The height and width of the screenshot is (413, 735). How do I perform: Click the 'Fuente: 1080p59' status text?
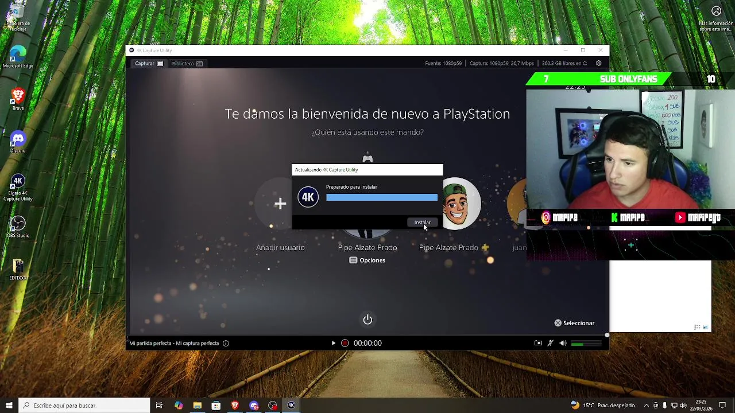443,63
